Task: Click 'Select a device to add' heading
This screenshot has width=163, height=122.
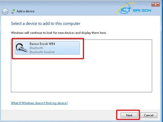Action: 46,24
